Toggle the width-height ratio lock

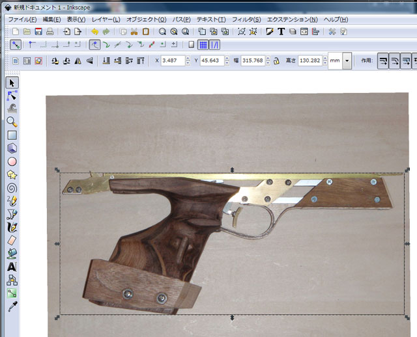(x=276, y=61)
